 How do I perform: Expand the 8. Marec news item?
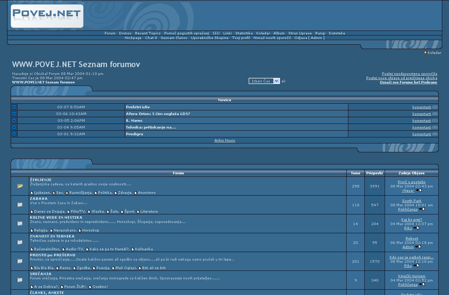[14, 120]
